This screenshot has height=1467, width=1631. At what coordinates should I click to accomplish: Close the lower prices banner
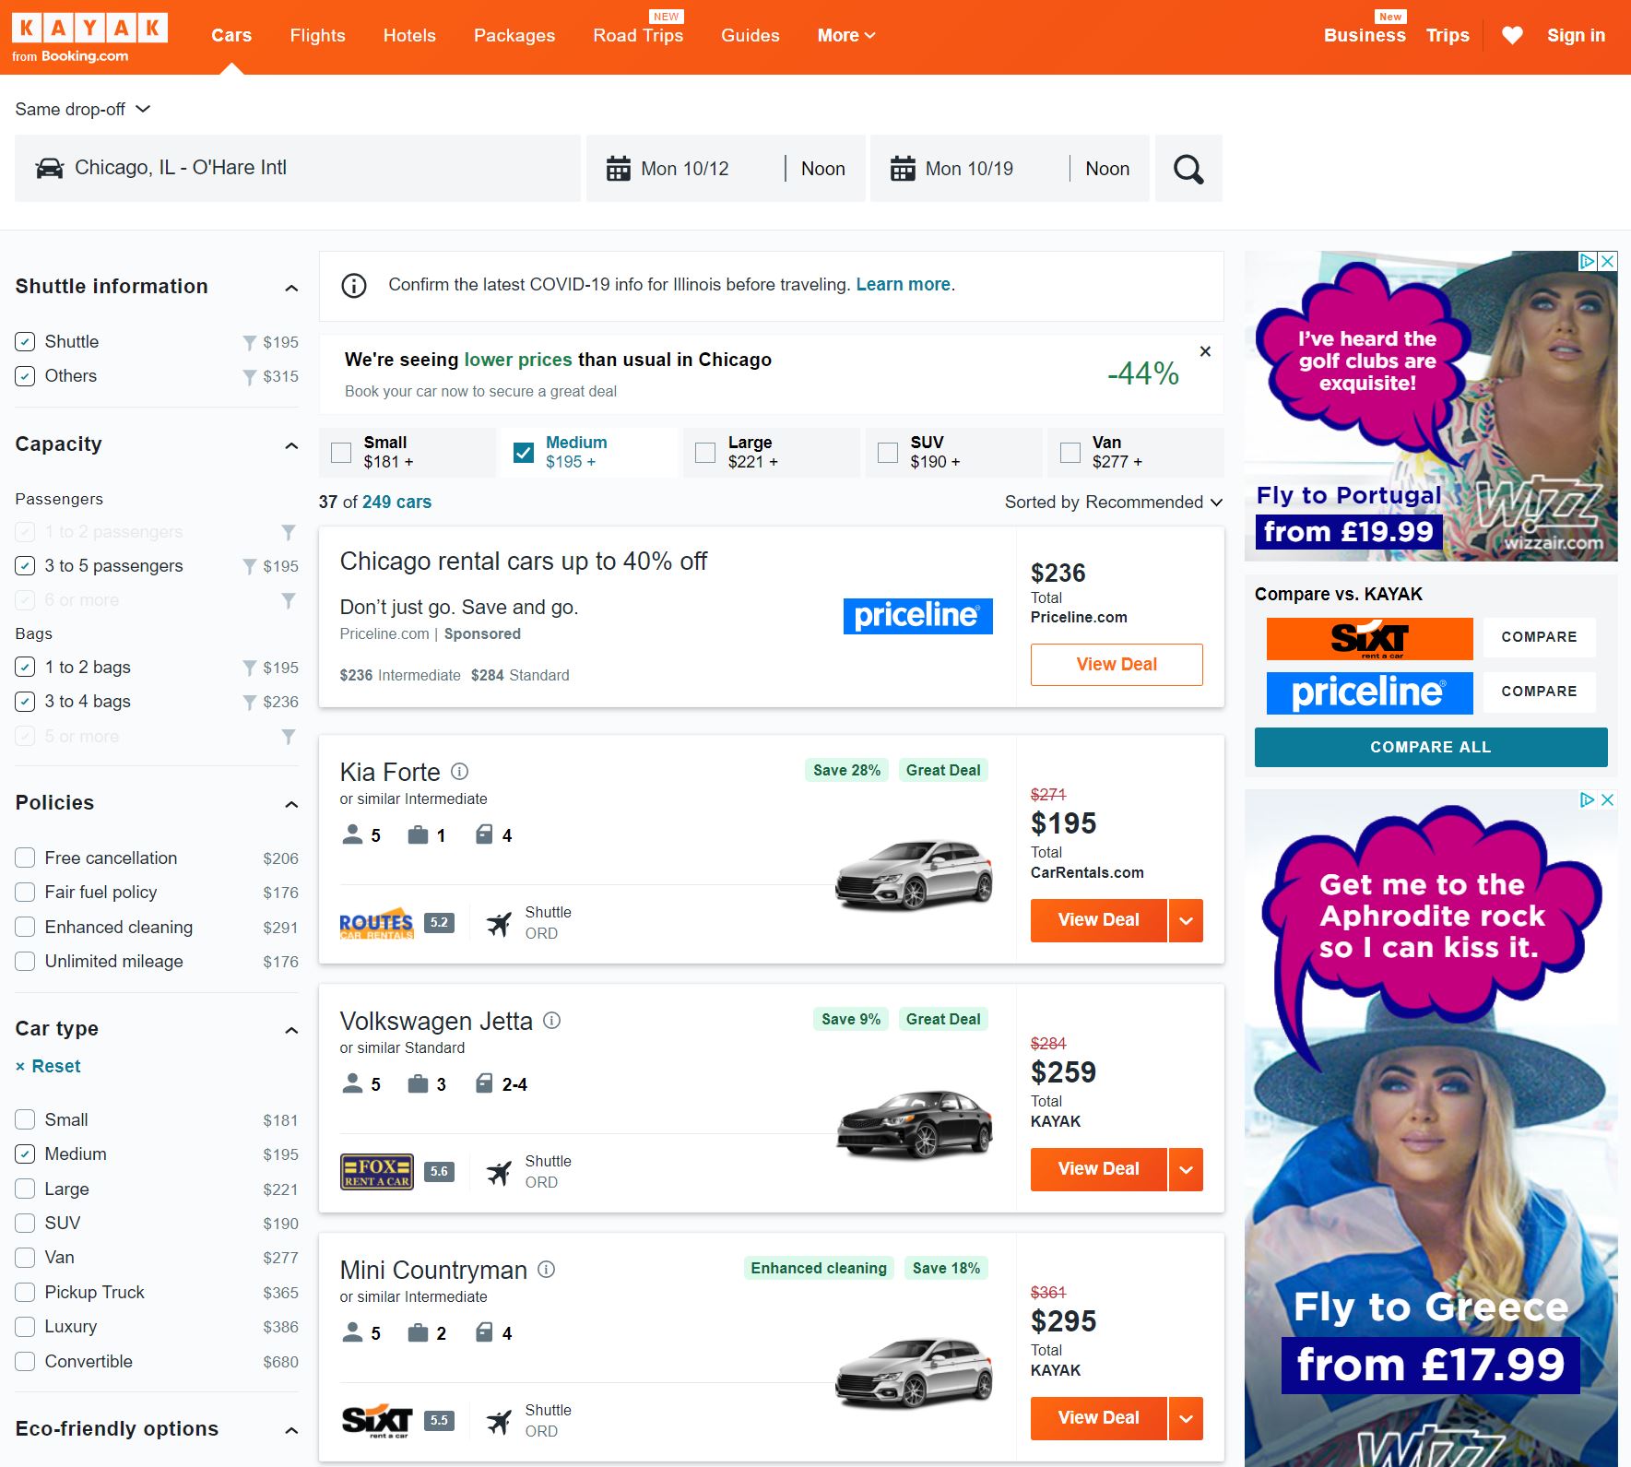[1205, 351]
